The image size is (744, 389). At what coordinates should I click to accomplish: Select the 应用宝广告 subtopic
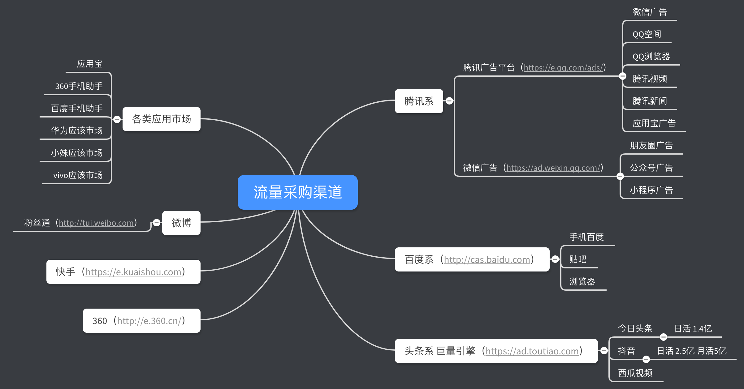coord(654,123)
